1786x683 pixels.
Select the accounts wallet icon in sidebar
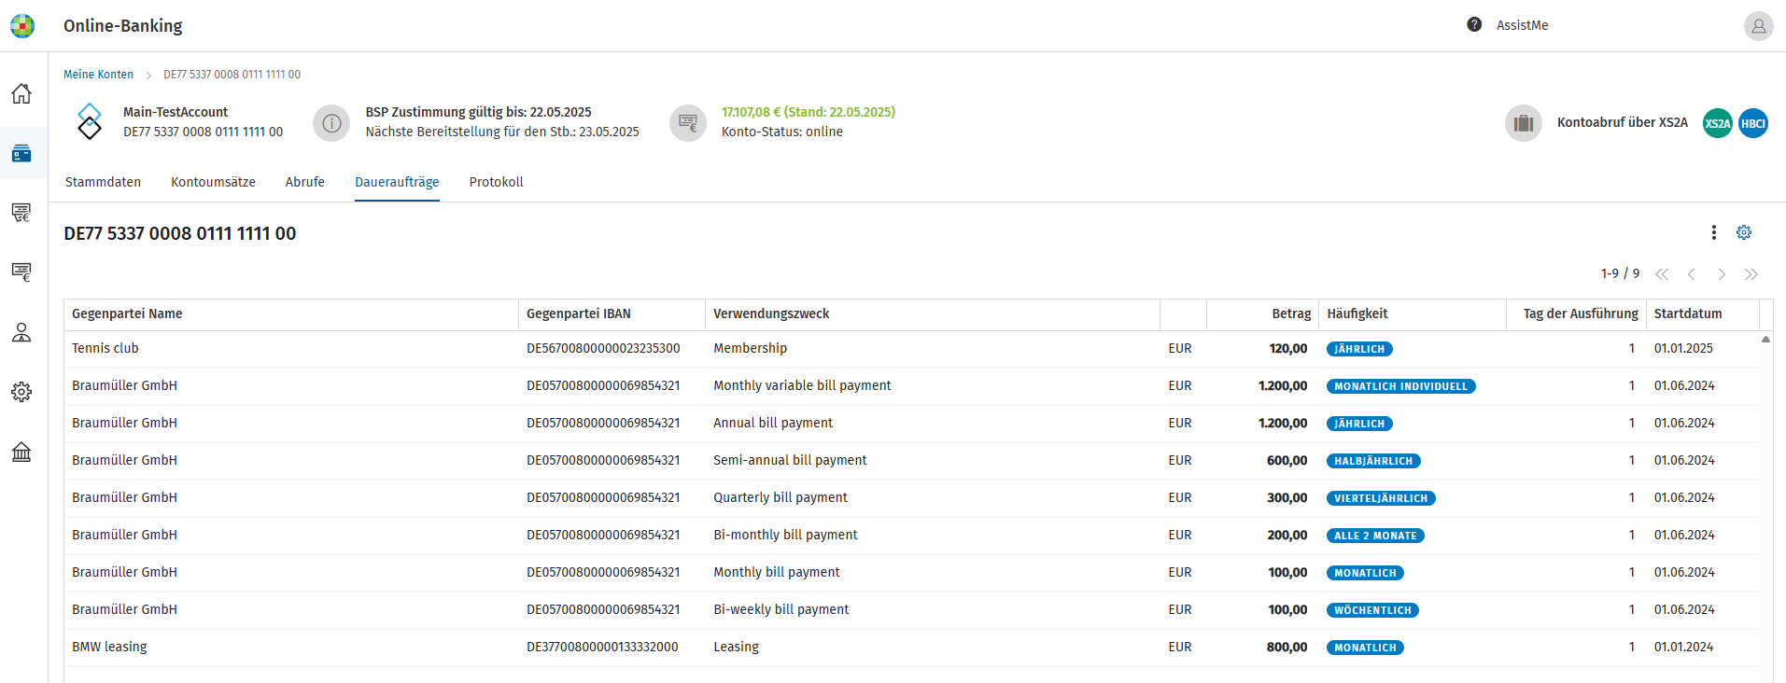click(x=21, y=153)
